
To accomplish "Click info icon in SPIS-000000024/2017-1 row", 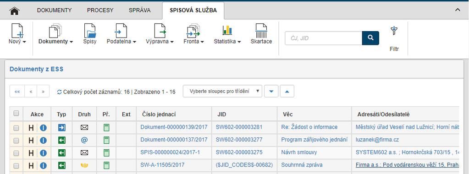I will click(44, 153).
